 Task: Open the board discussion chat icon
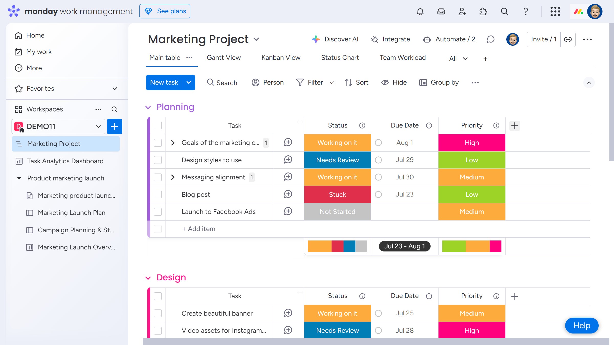click(490, 39)
